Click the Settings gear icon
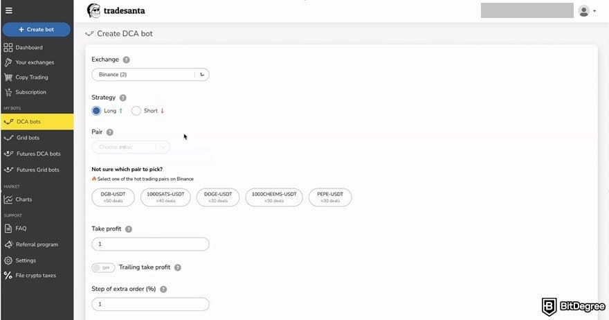609x320 pixels. (8, 260)
